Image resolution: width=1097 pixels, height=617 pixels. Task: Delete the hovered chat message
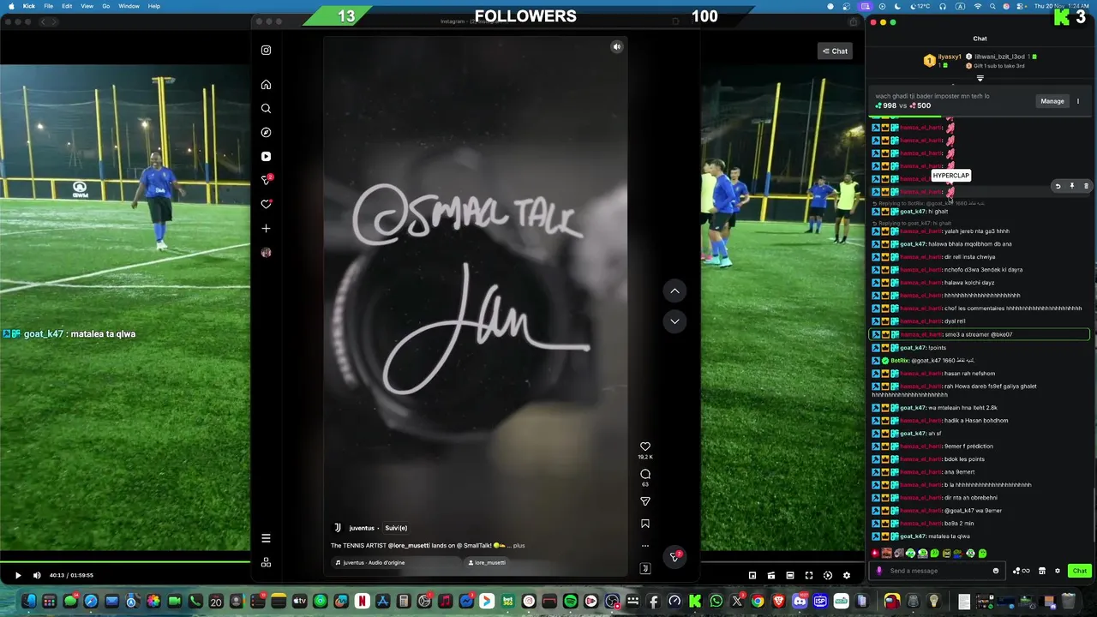point(1086,186)
